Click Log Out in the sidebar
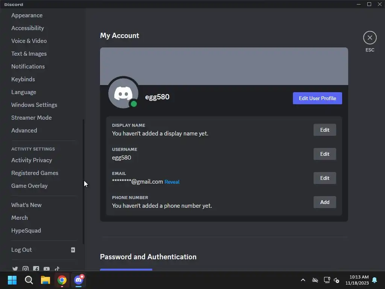 21,250
